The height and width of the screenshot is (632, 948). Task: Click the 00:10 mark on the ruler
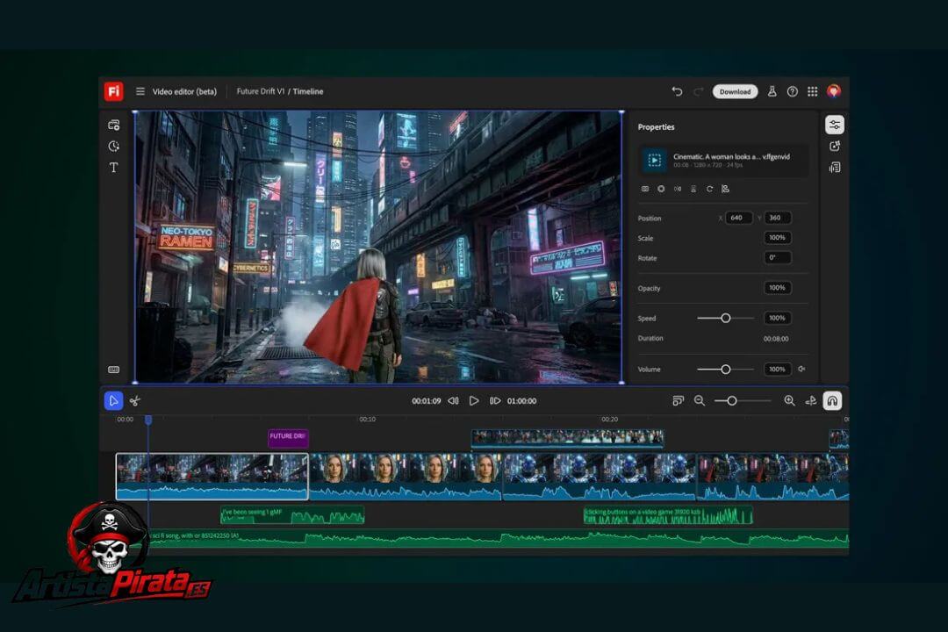click(x=367, y=419)
